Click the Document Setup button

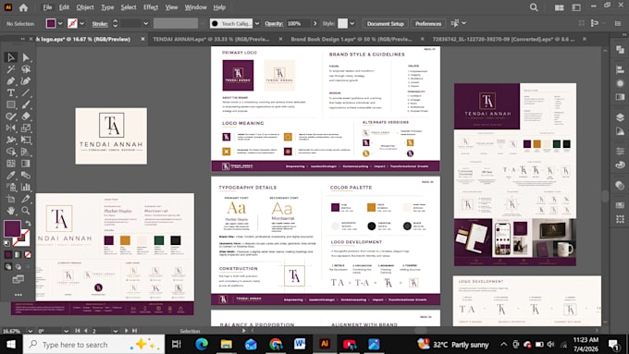[386, 24]
